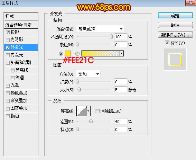Select the solid color radio button
Screen dimensions: 196x160
click(61, 54)
